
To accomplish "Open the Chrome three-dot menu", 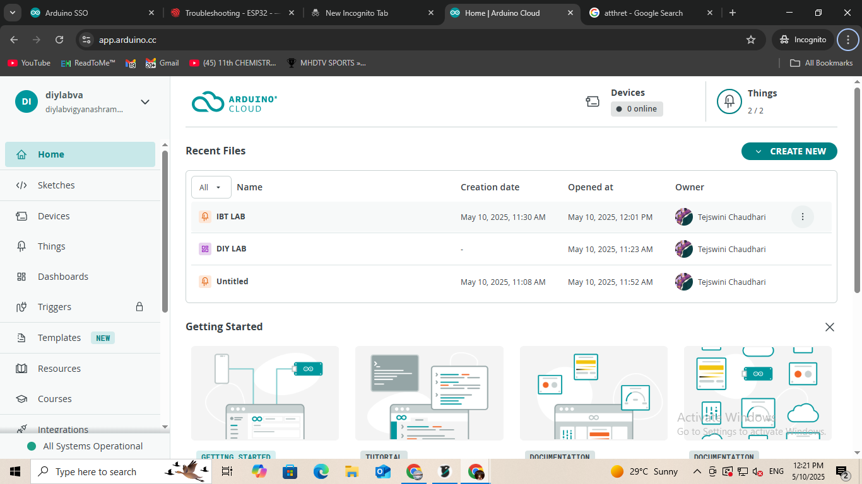I will point(847,40).
